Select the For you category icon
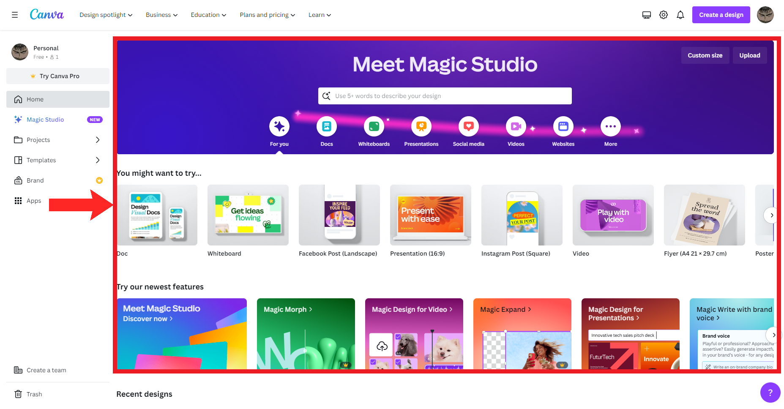This screenshot has height=409, width=784. (279, 126)
